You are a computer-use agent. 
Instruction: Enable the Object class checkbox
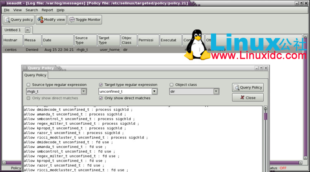(172, 85)
